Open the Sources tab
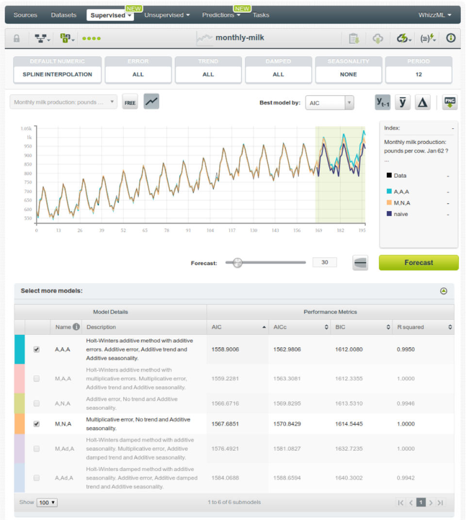466x520 pixels. [25, 15]
